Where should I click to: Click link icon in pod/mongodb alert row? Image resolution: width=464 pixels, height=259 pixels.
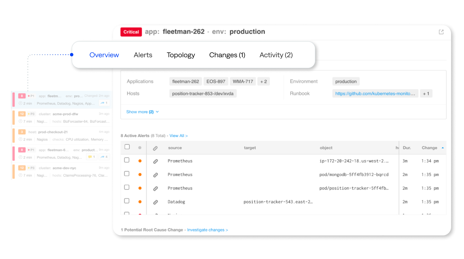coord(155,175)
